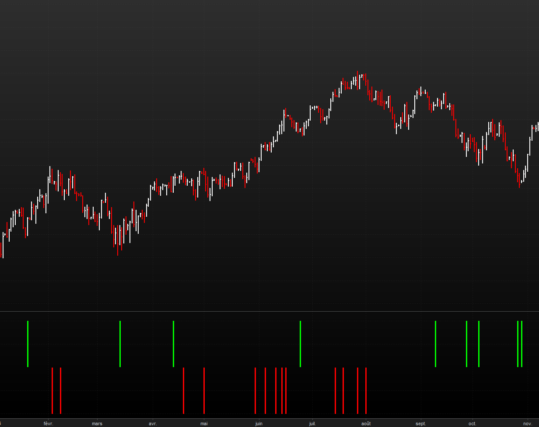539x427 pixels.
Task: Click the 'juin' month label on the time axis
Action: pos(259,424)
